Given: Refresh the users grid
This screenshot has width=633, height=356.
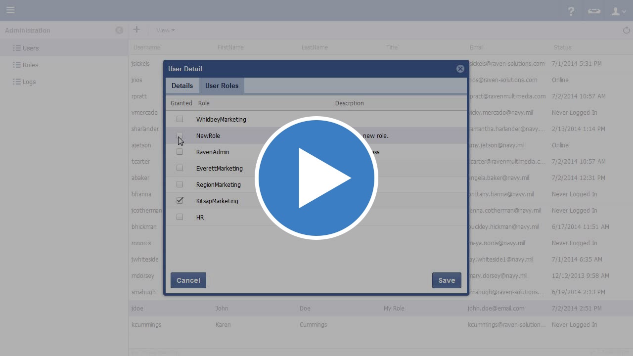Looking at the screenshot, I should click(627, 30).
